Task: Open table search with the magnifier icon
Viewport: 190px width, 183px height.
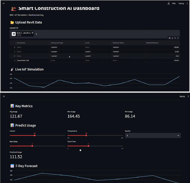Action: point(175,38)
